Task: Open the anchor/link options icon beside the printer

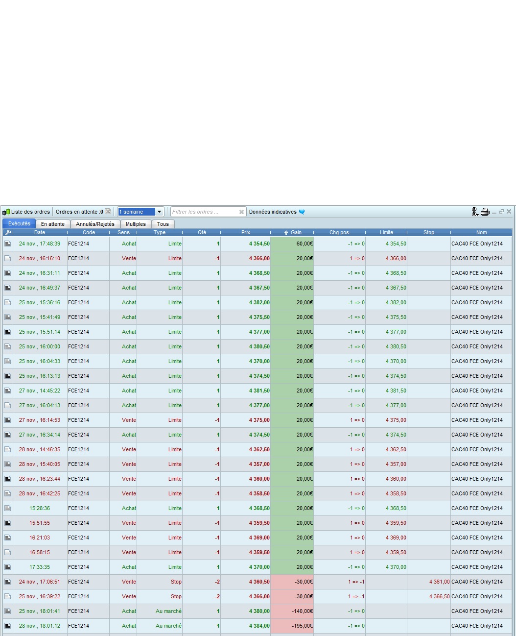Action: (474, 212)
